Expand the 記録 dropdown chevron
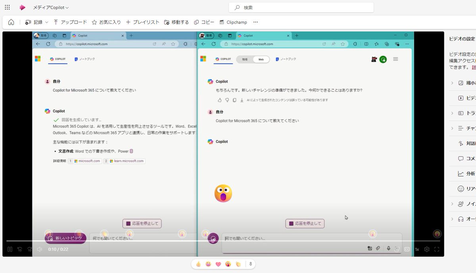Screen dimensions: 476x273 [47, 22]
